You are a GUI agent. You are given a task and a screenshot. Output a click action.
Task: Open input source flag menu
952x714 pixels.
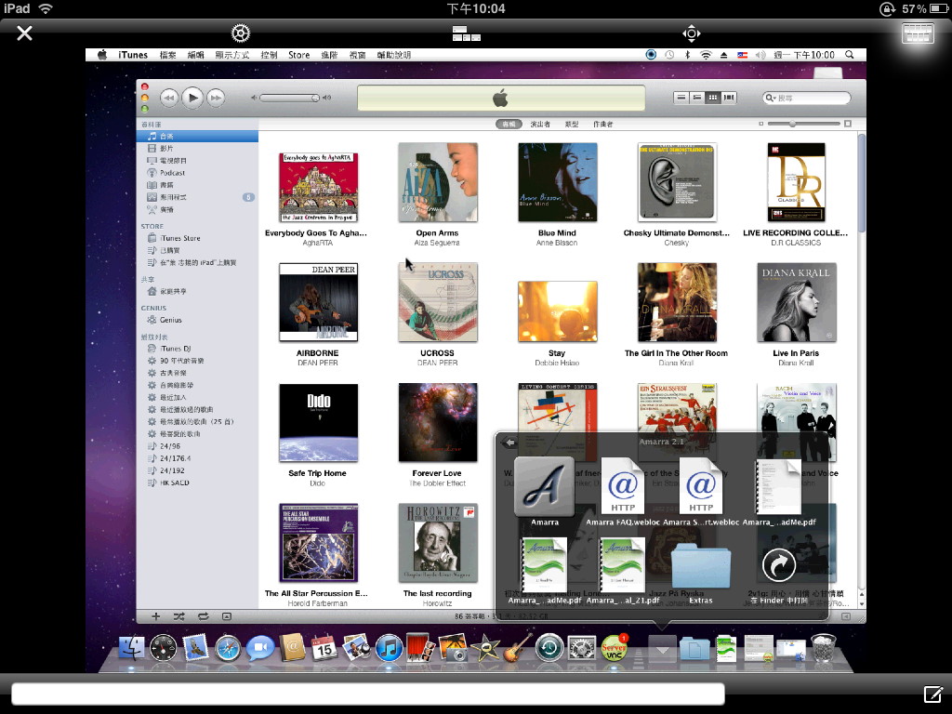pyautogui.click(x=742, y=55)
